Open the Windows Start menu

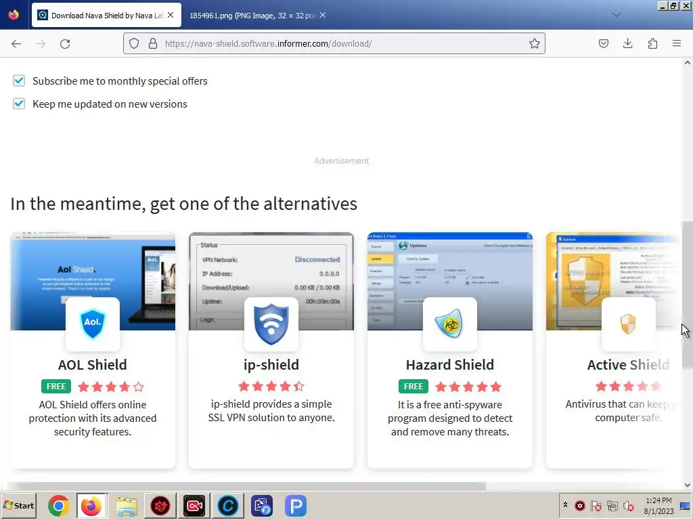pyautogui.click(x=18, y=505)
